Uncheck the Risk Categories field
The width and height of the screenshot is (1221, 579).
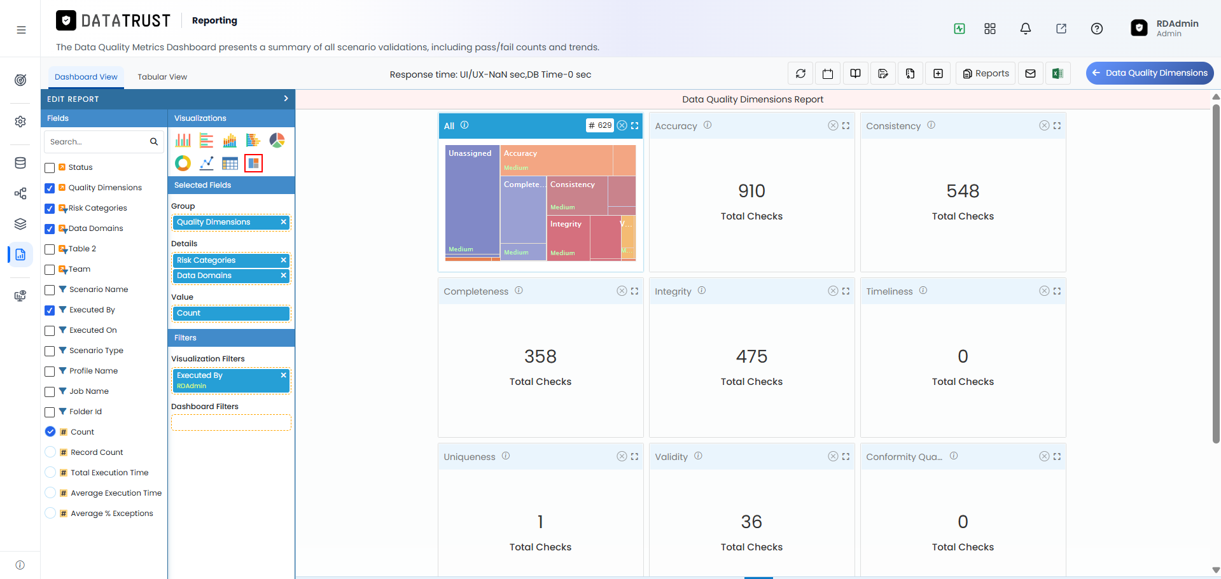click(50, 209)
